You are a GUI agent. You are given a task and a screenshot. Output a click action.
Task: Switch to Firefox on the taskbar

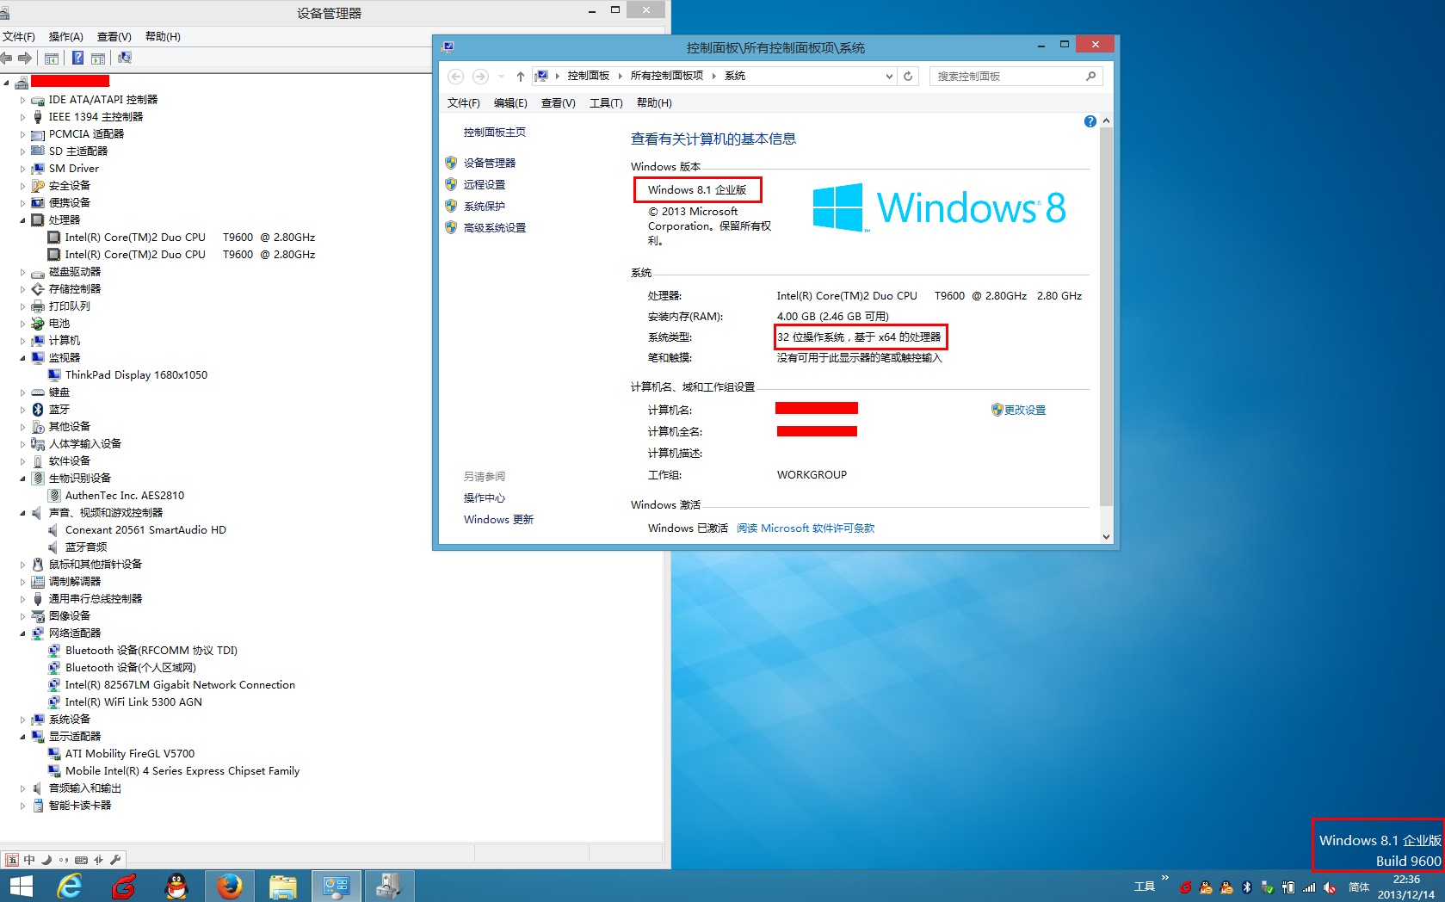(230, 886)
